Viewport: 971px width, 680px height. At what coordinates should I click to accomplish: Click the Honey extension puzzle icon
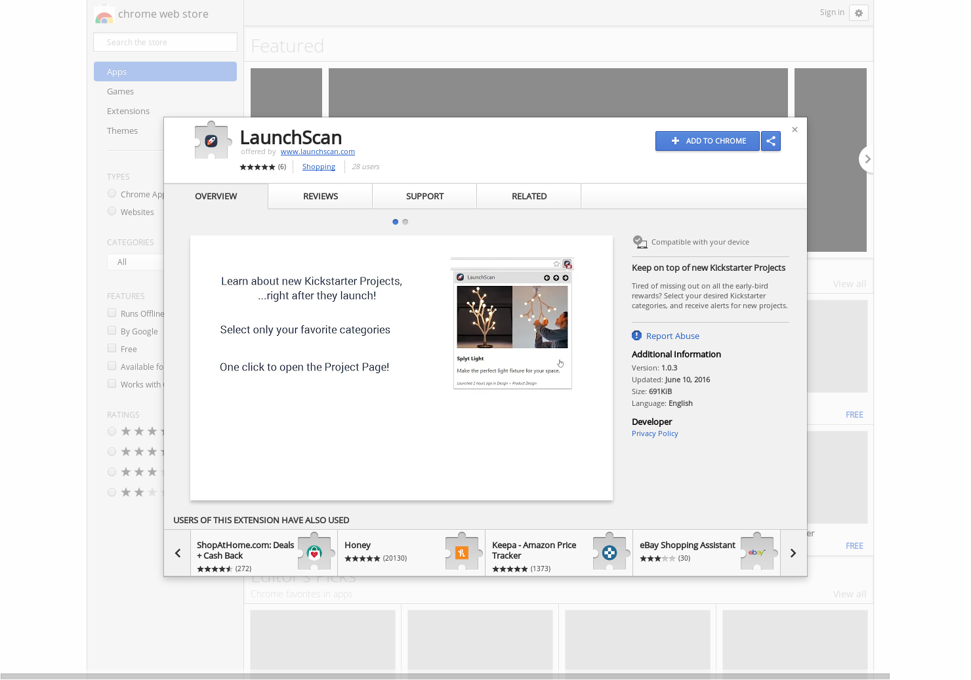(461, 552)
